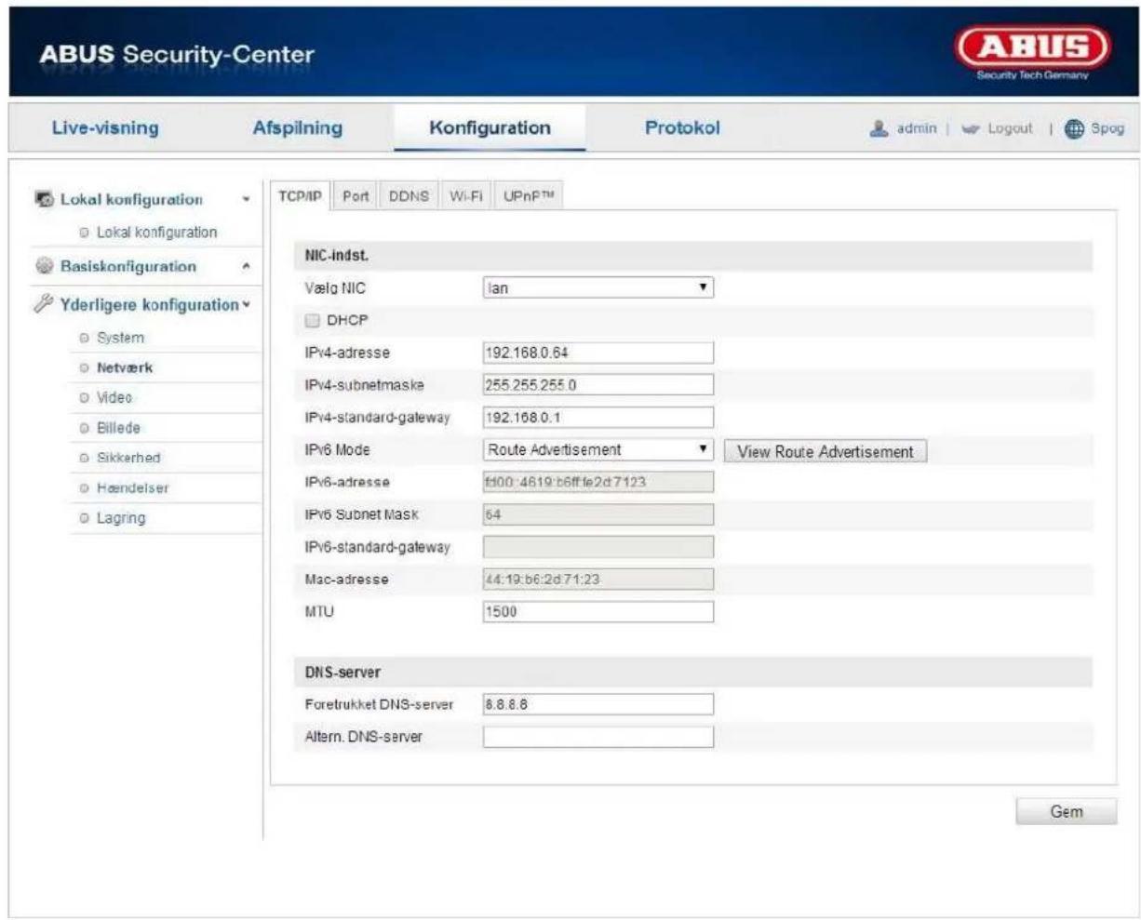The height and width of the screenshot is (920, 1141).
Task: Click the Lokal konfiguration monitor icon
Action: [x=44, y=199]
